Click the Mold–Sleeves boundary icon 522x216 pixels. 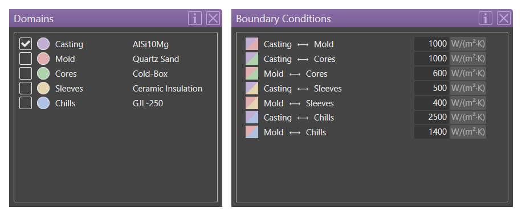tap(252, 103)
